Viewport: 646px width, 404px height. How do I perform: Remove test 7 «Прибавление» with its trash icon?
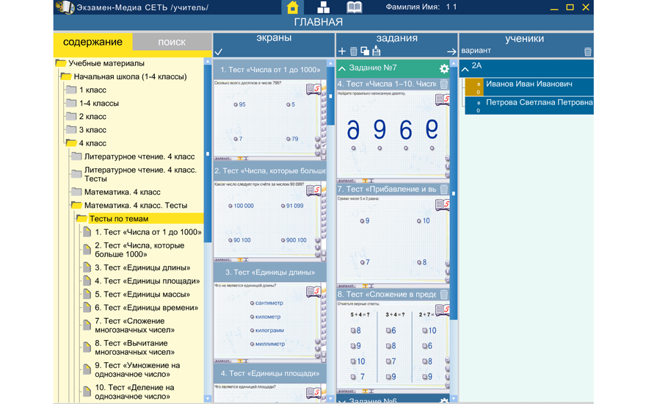click(443, 190)
